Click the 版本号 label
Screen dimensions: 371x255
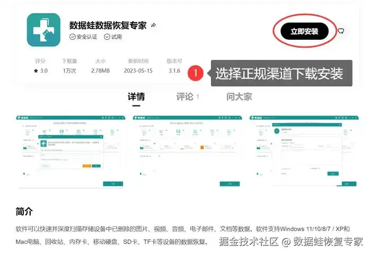click(x=174, y=61)
